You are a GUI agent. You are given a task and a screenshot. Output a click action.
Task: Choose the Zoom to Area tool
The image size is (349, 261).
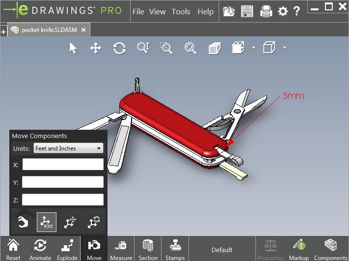[x=167, y=48]
